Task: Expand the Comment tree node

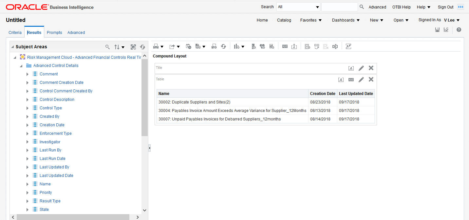Action: [x=28, y=74]
